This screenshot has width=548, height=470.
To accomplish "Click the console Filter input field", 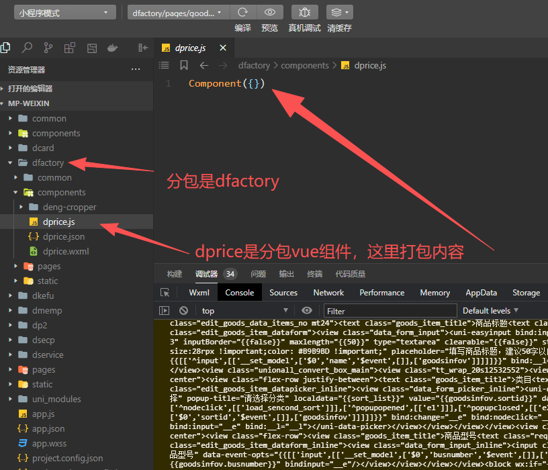I will [x=390, y=311].
